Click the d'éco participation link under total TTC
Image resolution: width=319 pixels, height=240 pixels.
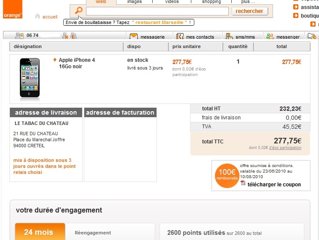coord(285,148)
